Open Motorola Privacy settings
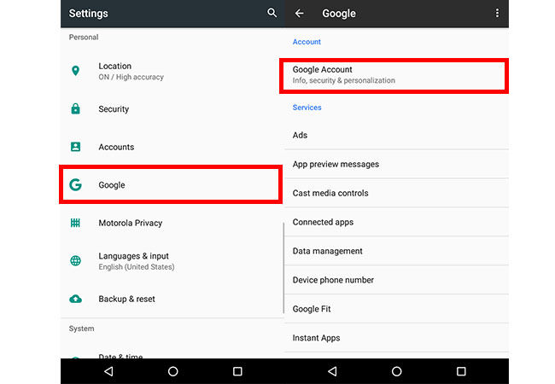The image size is (555, 384). pyautogui.click(x=172, y=223)
